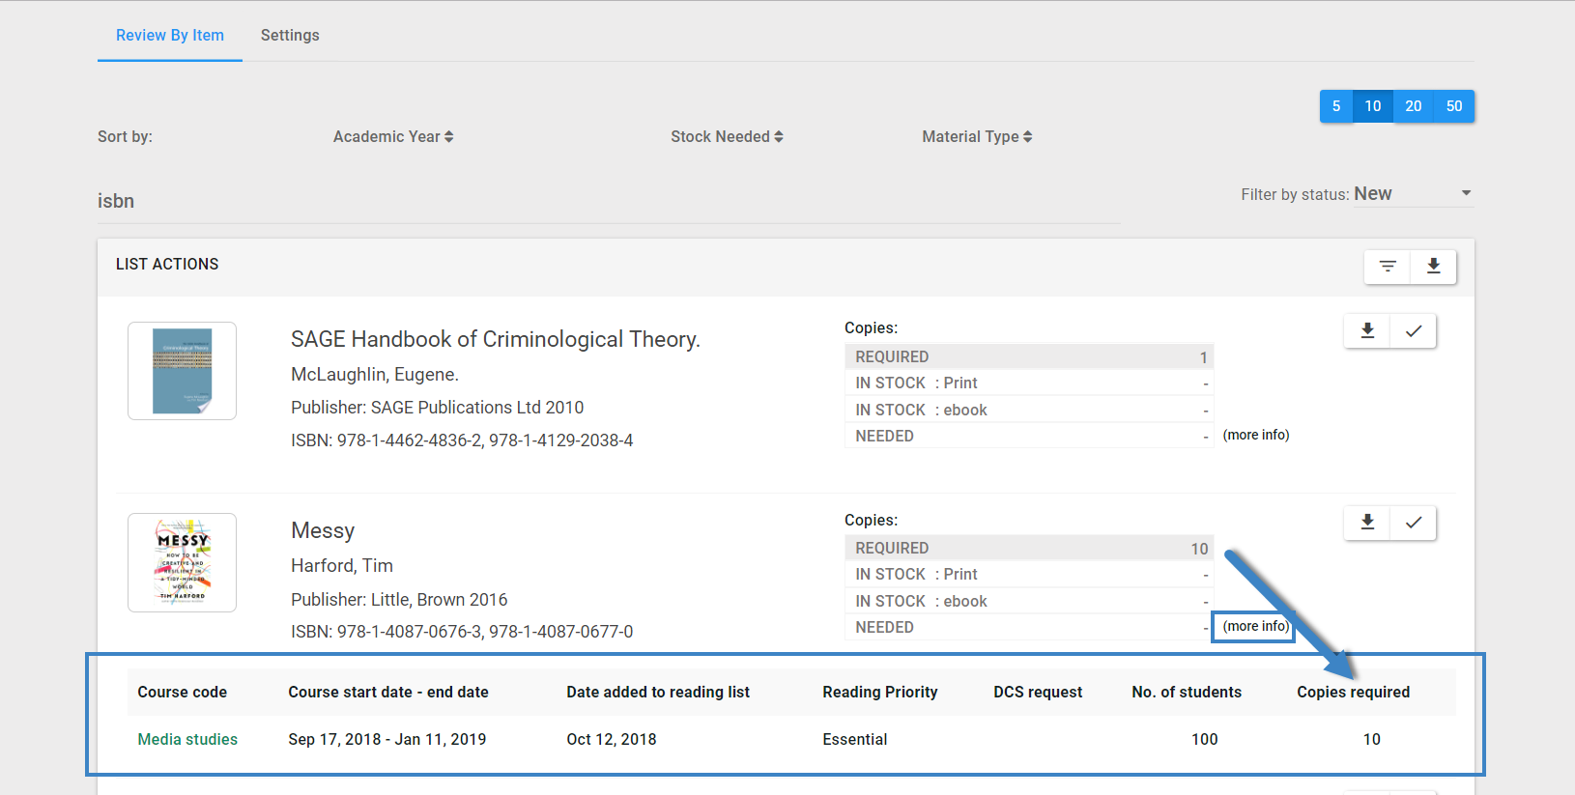Select the Messy book title
Screen dimensions: 1575x795
pos(323,530)
